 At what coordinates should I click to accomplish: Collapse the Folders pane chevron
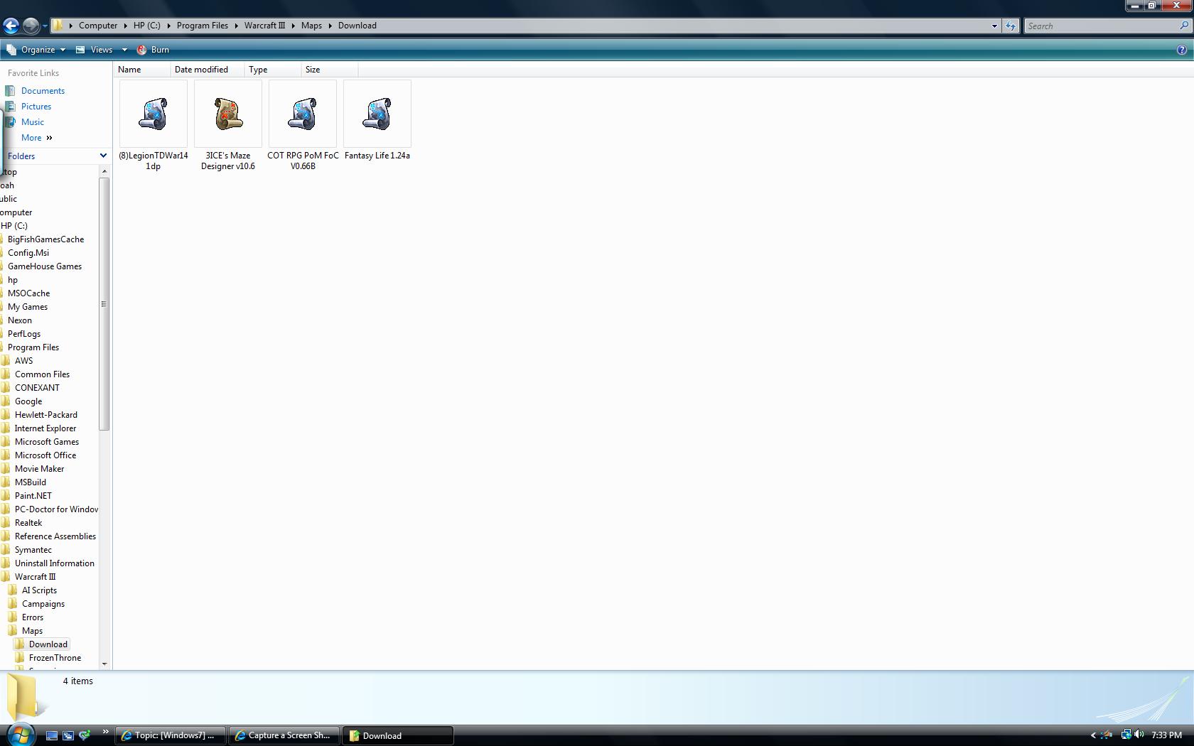pyautogui.click(x=103, y=156)
